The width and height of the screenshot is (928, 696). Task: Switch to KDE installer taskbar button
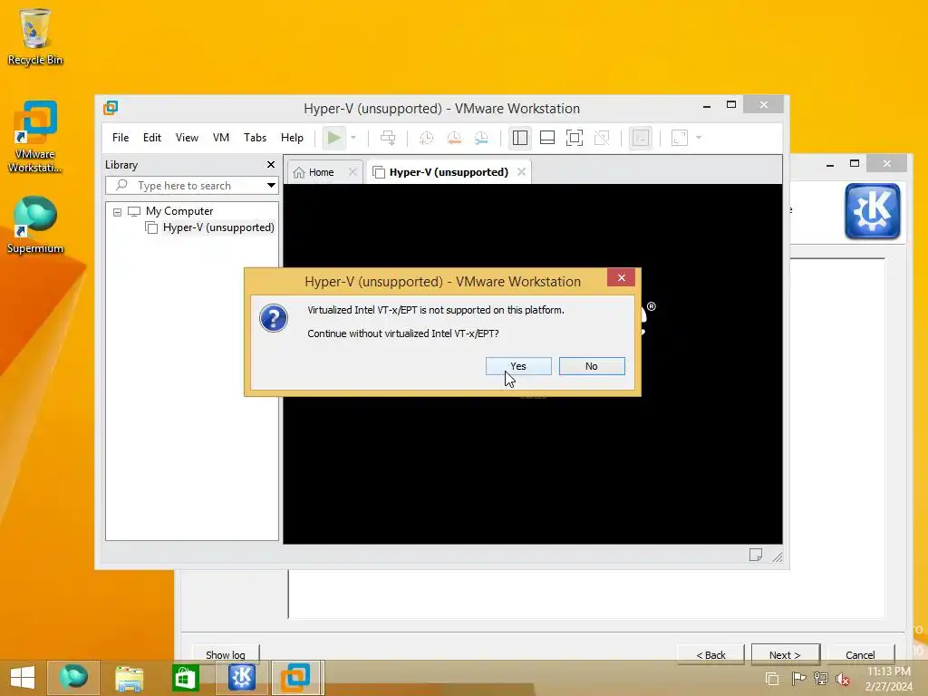(x=241, y=678)
